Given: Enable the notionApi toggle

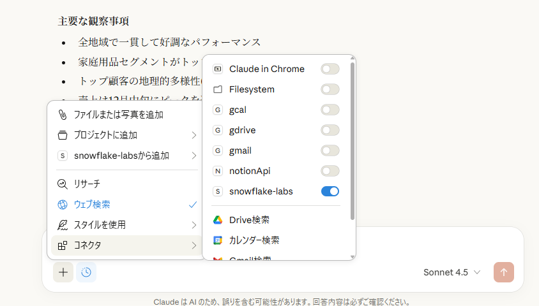Looking at the screenshot, I should 330,171.
